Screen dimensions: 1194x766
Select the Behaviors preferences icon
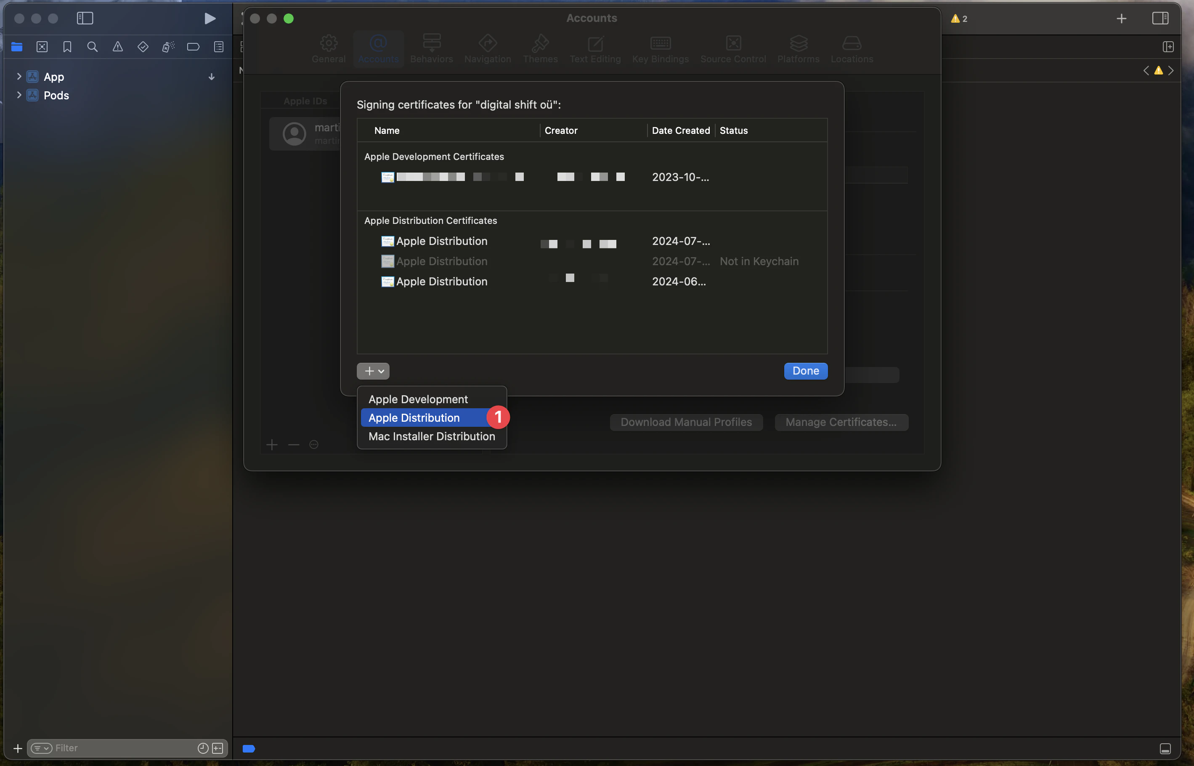click(x=431, y=48)
